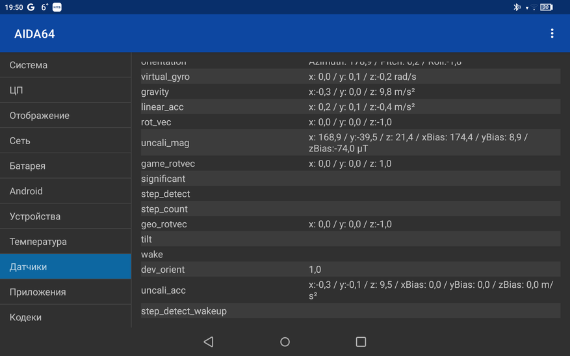Switch to the Батарея page

(x=65, y=166)
